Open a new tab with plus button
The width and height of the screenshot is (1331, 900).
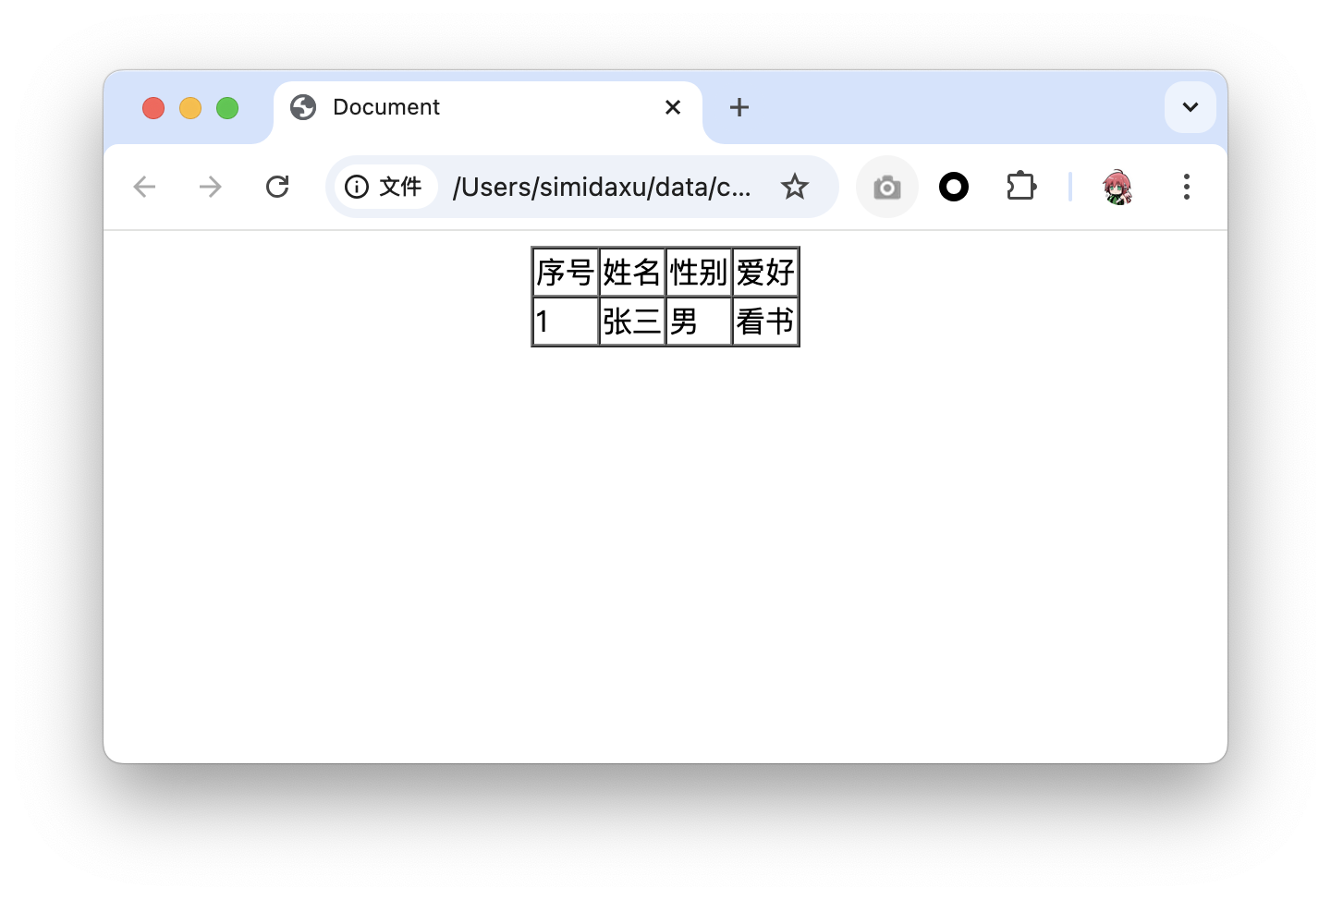[739, 107]
